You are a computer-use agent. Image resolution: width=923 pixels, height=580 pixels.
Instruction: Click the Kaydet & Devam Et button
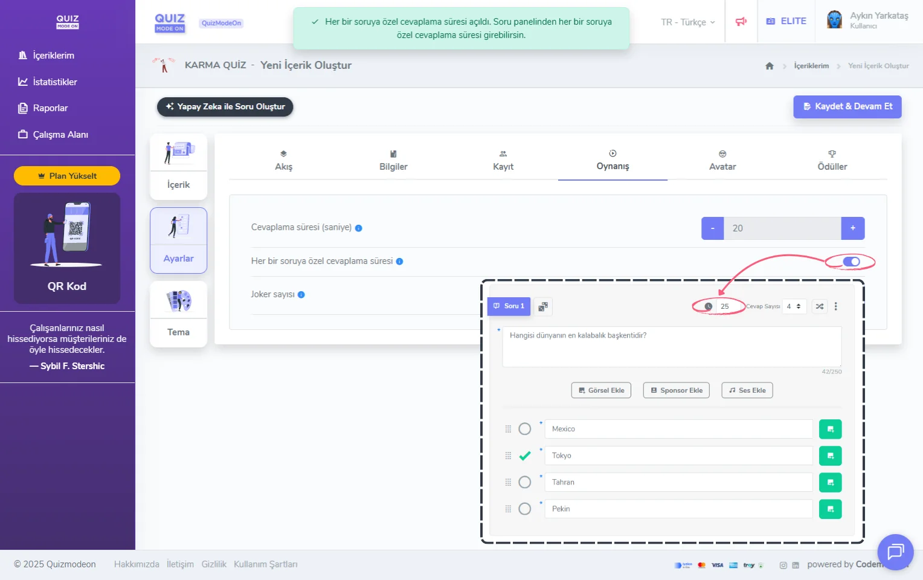(847, 106)
